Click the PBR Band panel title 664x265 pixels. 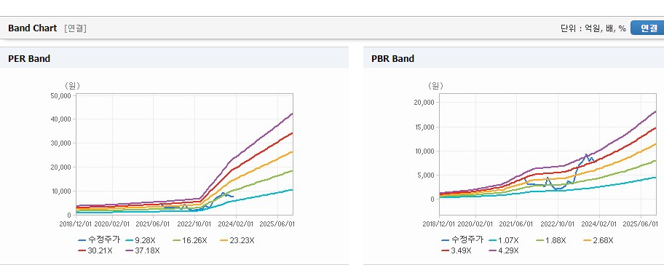pos(392,58)
